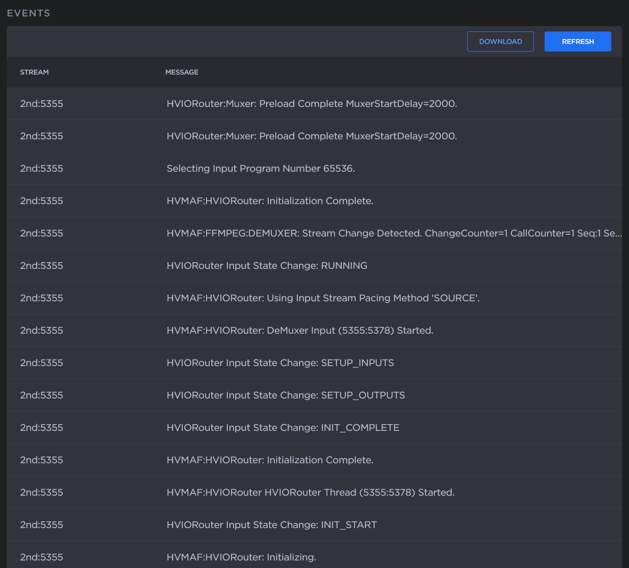Viewport: 629px width, 568px height.
Task: Select the 'Selecting Input Program Number 65536' event
Action: click(x=261, y=169)
